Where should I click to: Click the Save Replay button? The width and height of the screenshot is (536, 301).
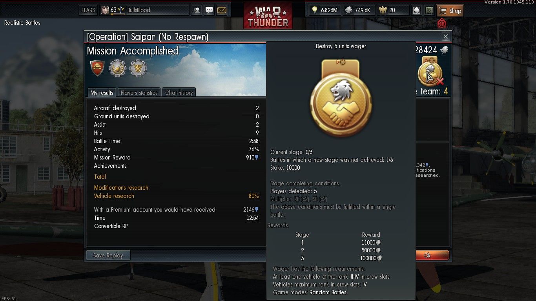pos(108,255)
